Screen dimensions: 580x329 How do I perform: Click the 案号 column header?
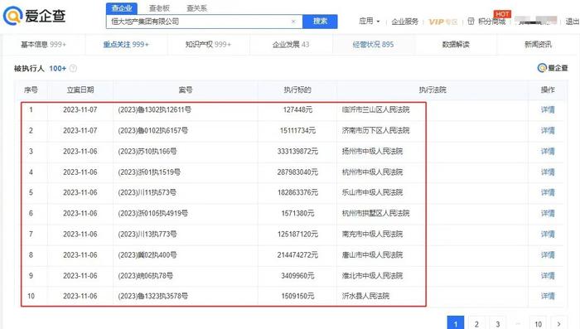[186, 90]
